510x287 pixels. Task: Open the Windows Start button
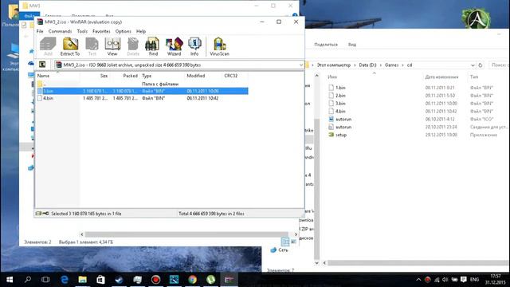tap(10, 280)
